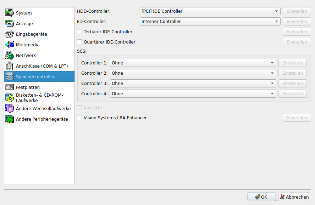The height and width of the screenshot is (205, 315).
Task: Open Disketten- & CD-ROM-Laufwerke disc icon
Action: [10, 98]
